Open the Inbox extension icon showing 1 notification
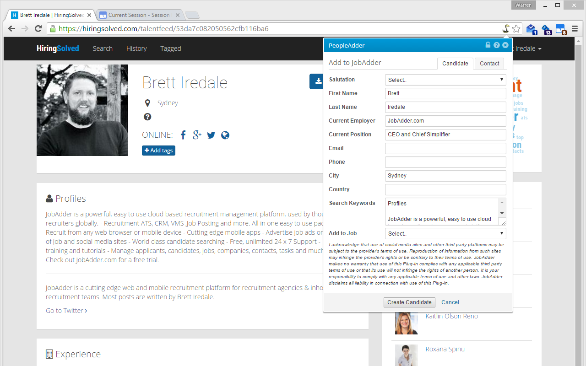The width and height of the screenshot is (586, 366). coord(532,29)
